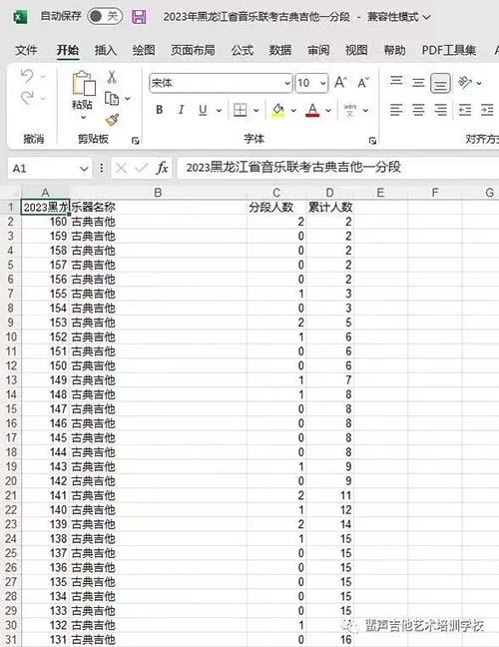Screen dimensions: 499x647
Task: Open the 文件 menu
Action: point(26,50)
